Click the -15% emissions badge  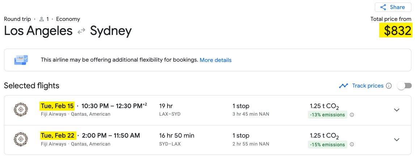pyautogui.click(x=327, y=144)
